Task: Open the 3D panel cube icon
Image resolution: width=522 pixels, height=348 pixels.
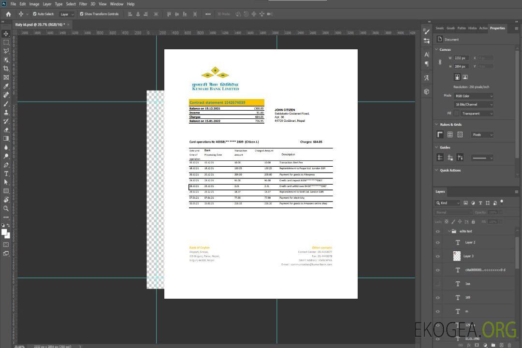Action: (427, 91)
